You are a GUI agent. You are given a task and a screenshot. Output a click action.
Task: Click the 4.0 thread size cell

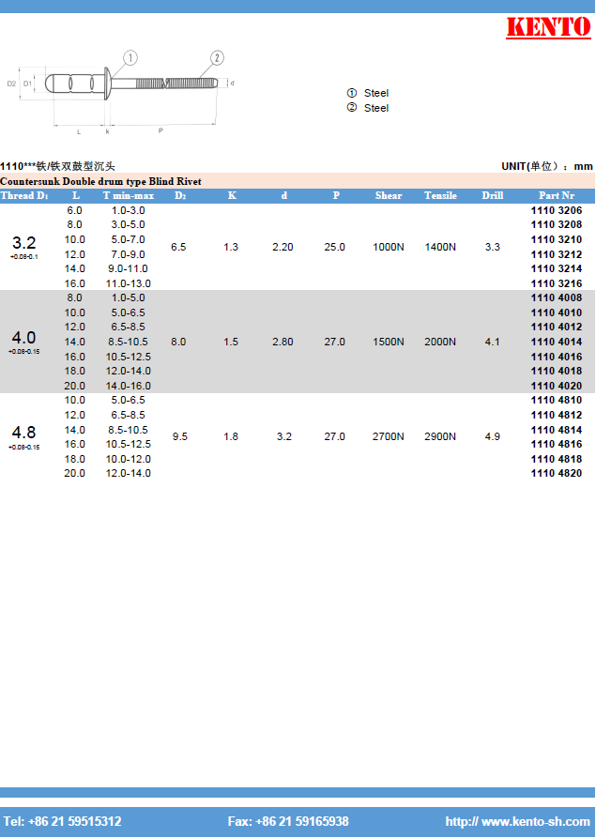coord(24,338)
